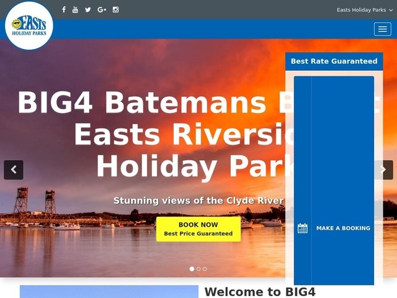
Task: Select the third carousel indicator dot
Action: click(x=205, y=269)
